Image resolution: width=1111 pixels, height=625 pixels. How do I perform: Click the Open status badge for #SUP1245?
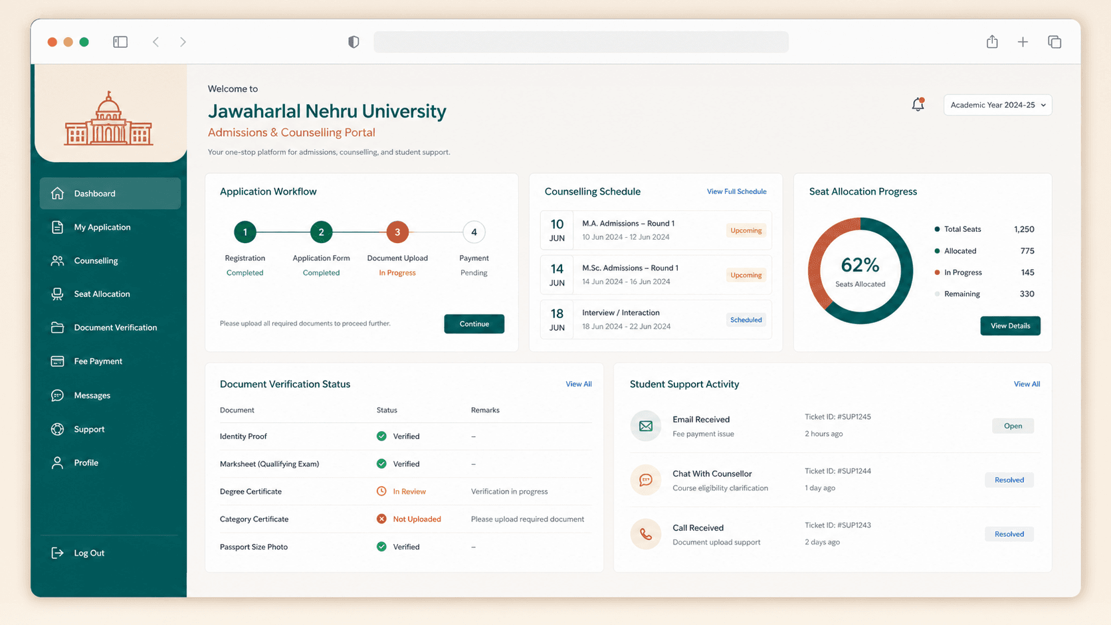tap(1013, 426)
